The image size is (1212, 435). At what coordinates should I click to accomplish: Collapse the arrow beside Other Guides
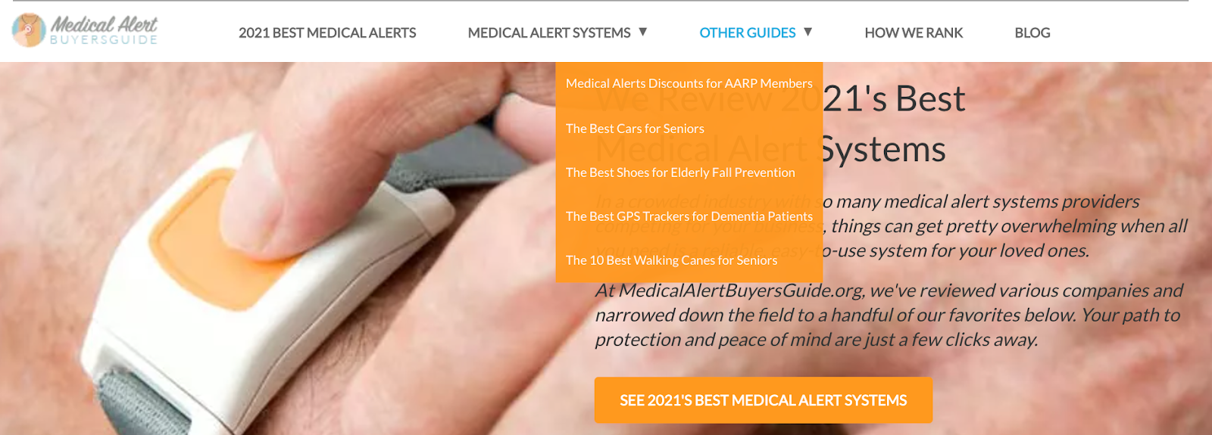808,32
